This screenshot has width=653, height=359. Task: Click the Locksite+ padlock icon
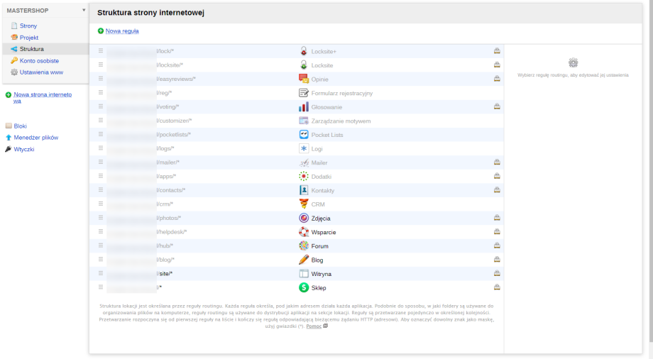(x=304, y=52)
